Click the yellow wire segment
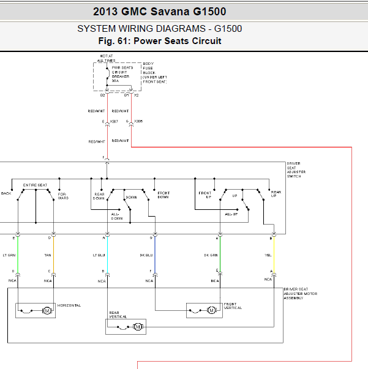 [x=274, y=255]
